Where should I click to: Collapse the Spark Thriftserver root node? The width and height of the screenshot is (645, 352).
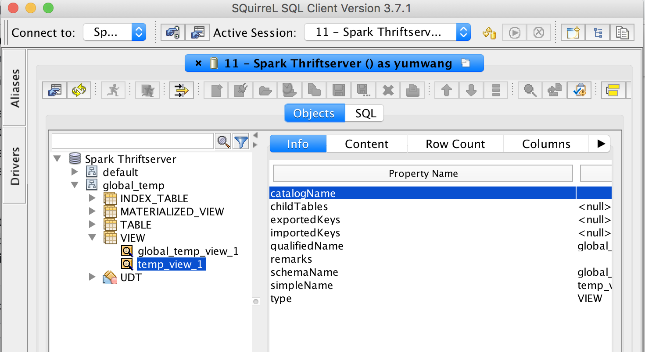[x=57, y=158]
